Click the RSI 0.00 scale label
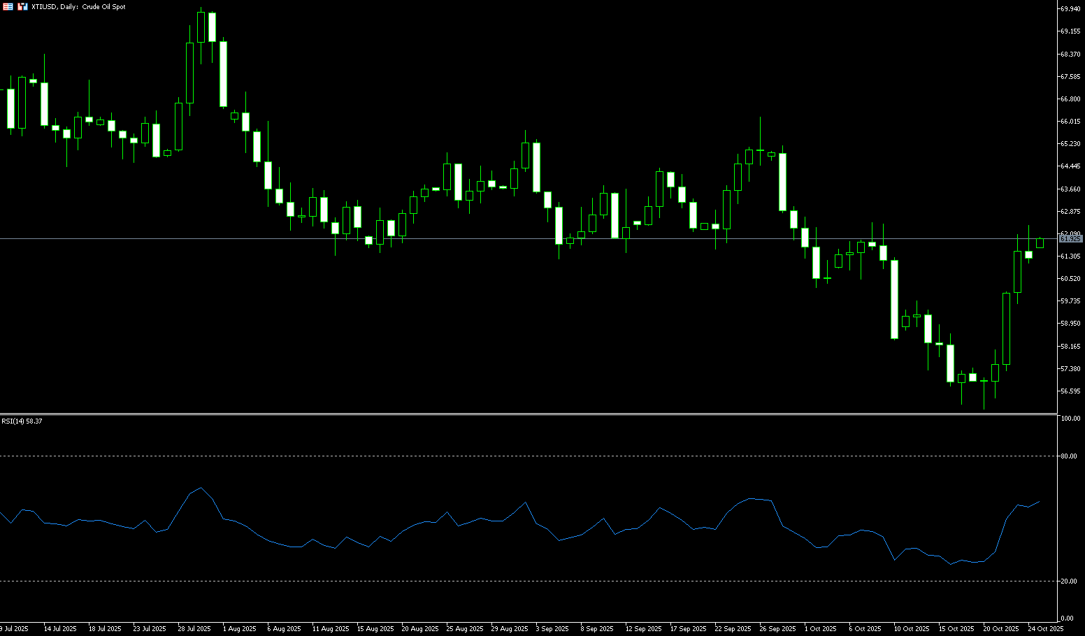1085x636 pixels. pyautogui.click(x=1068, y=619)
